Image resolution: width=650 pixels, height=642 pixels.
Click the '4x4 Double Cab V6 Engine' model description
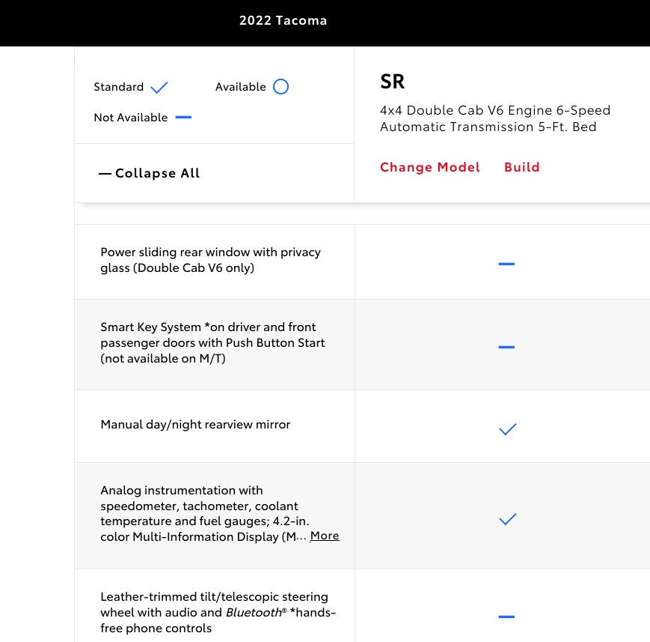[495, 118]
